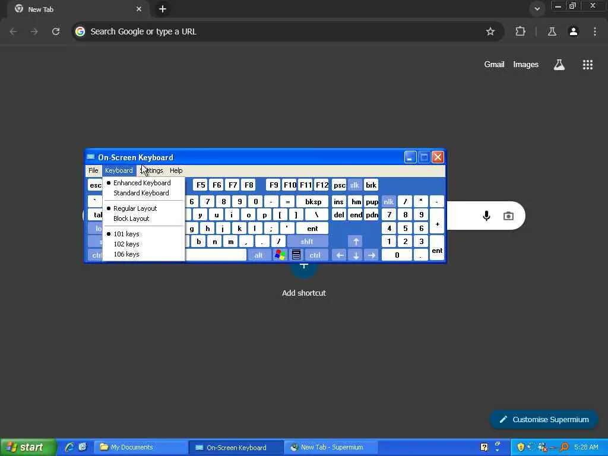This screenshot has width=608, height=456.
Task: Open the Extensions puzzle icon
Action: coord(520,31)
